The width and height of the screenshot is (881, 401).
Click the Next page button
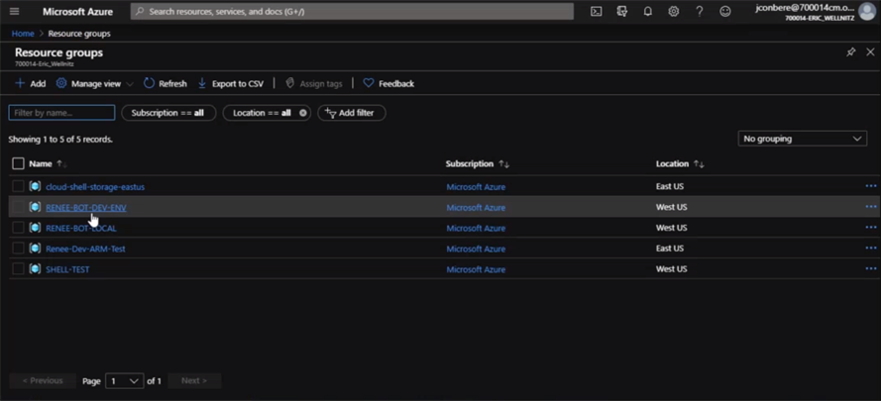[x=194, y=381]
